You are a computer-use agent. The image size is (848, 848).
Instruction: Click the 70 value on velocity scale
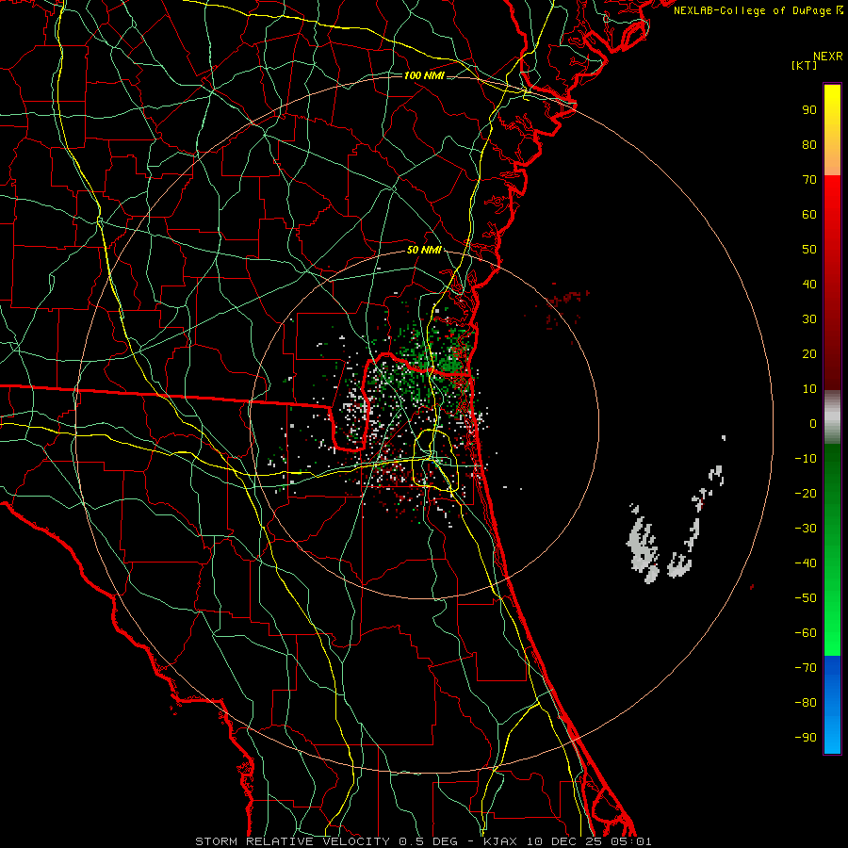tap(809, 180)
